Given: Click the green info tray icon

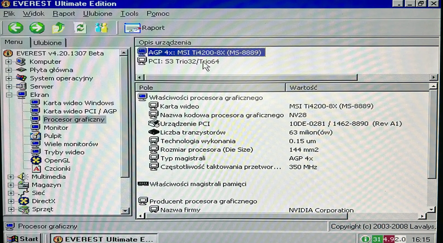Looking at the screenshot, I should pos(365,239).
